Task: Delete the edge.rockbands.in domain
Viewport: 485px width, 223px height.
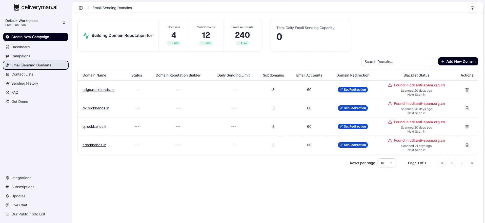Action: (467, 90)
